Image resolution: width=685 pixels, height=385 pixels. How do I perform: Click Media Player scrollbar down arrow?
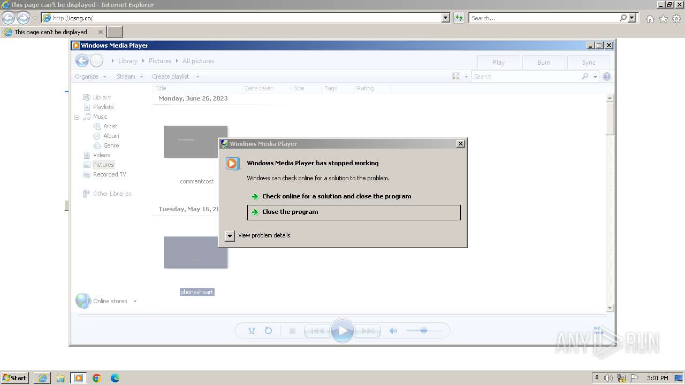[610, 308]
